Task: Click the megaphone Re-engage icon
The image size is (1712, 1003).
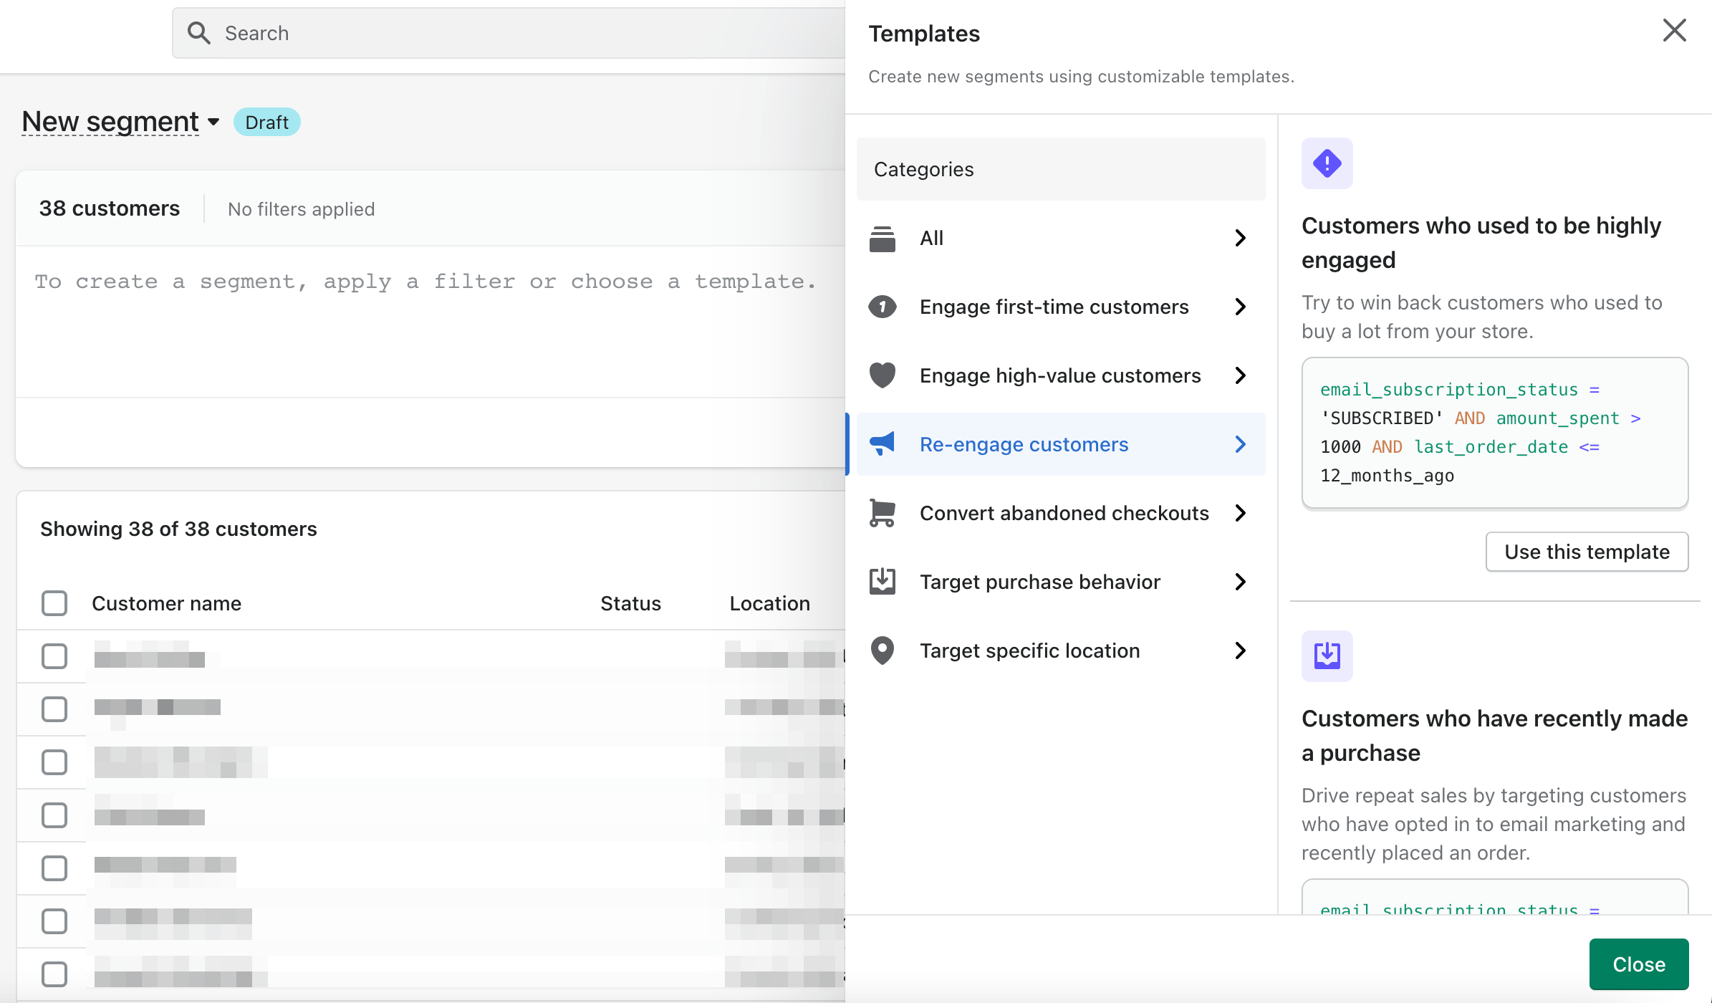Action: click(882, 444)
